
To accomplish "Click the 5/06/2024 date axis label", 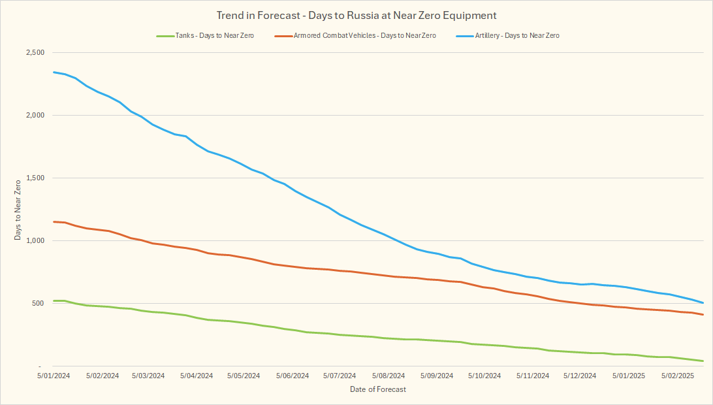I will (292, 376).
